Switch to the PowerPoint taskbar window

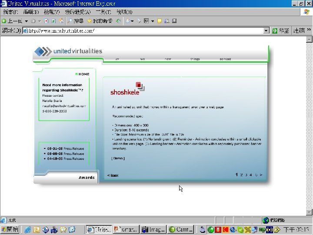[126, 230]
